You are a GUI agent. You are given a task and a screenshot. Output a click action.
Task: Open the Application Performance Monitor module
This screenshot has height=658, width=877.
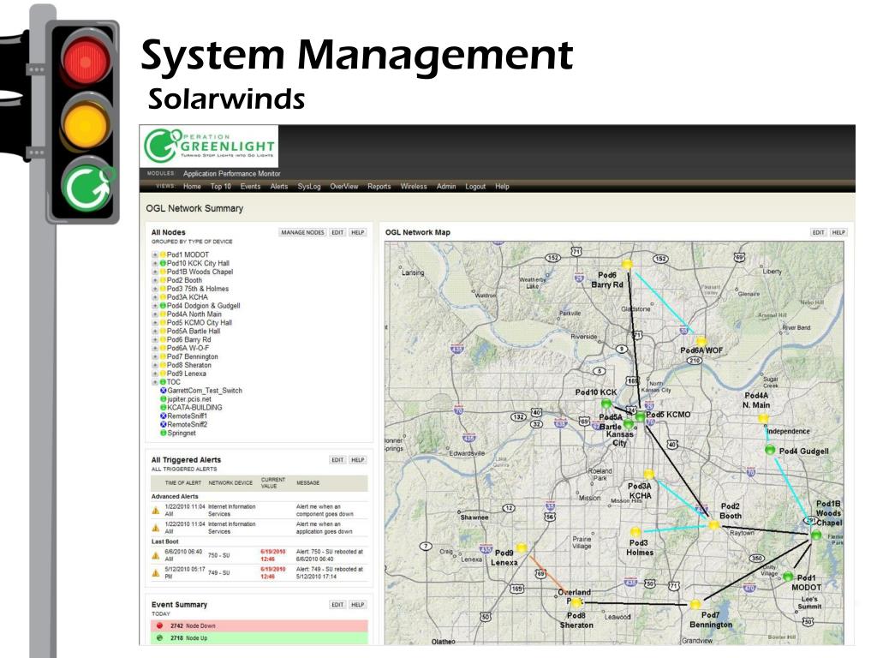231,173
